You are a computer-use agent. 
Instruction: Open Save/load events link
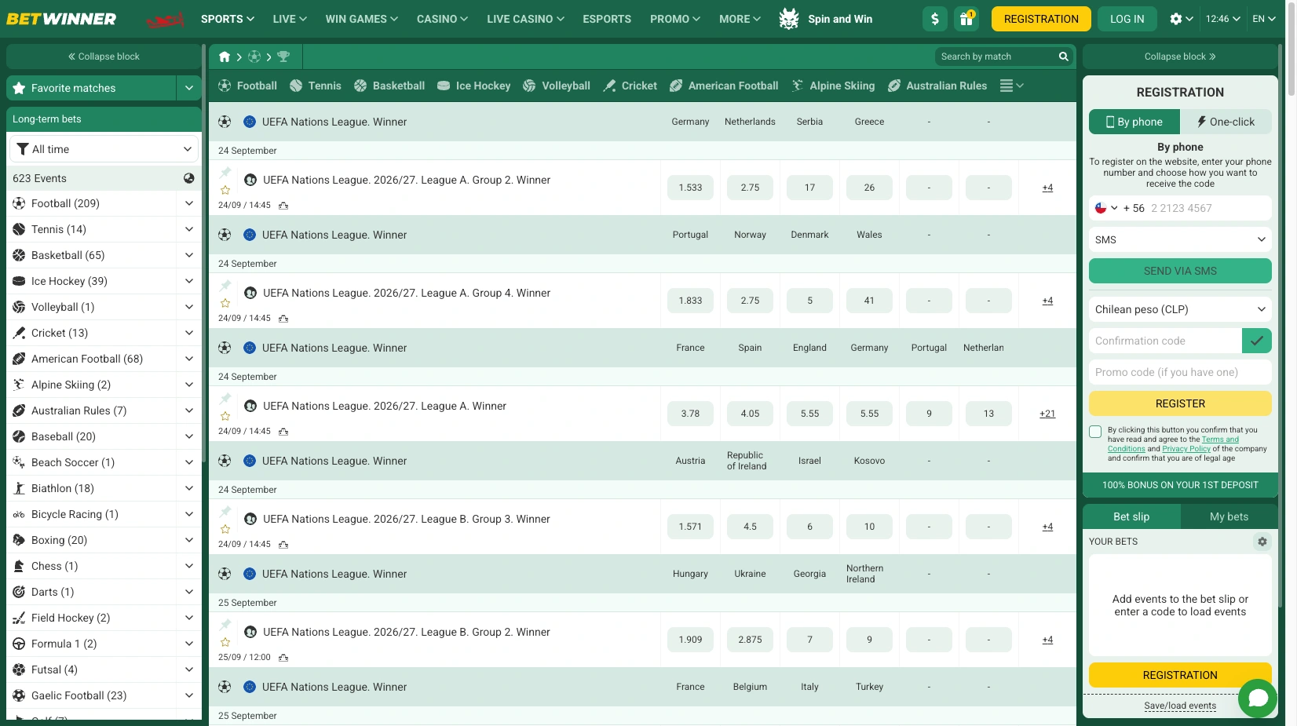1180,706
